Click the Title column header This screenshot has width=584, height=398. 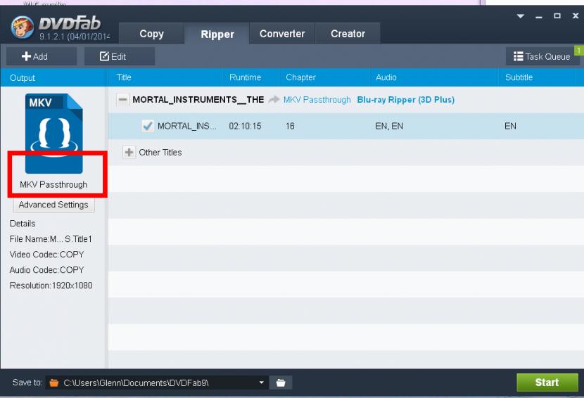(124, 77)
